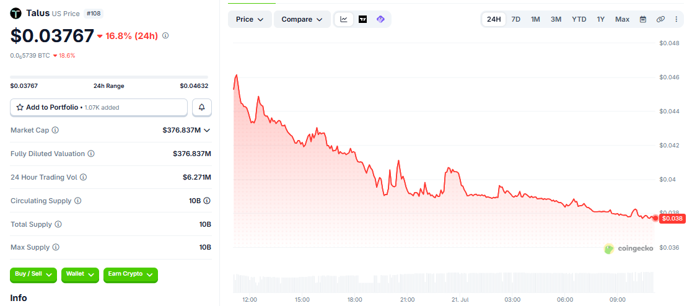692x306 pixels.
Task: Select the 24H time range
Action: tap(494, 19)
